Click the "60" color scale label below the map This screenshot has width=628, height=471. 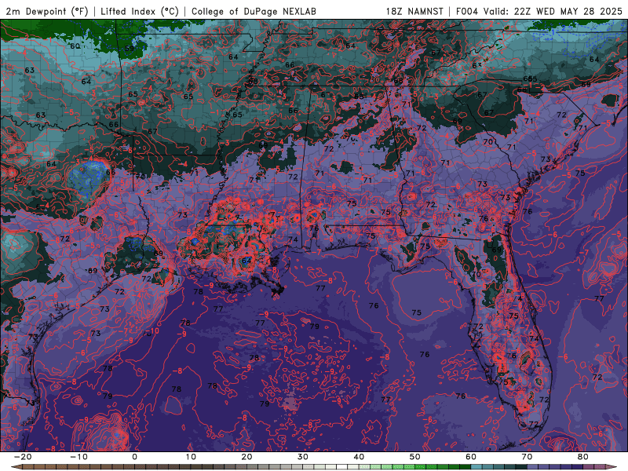(471, 457)
